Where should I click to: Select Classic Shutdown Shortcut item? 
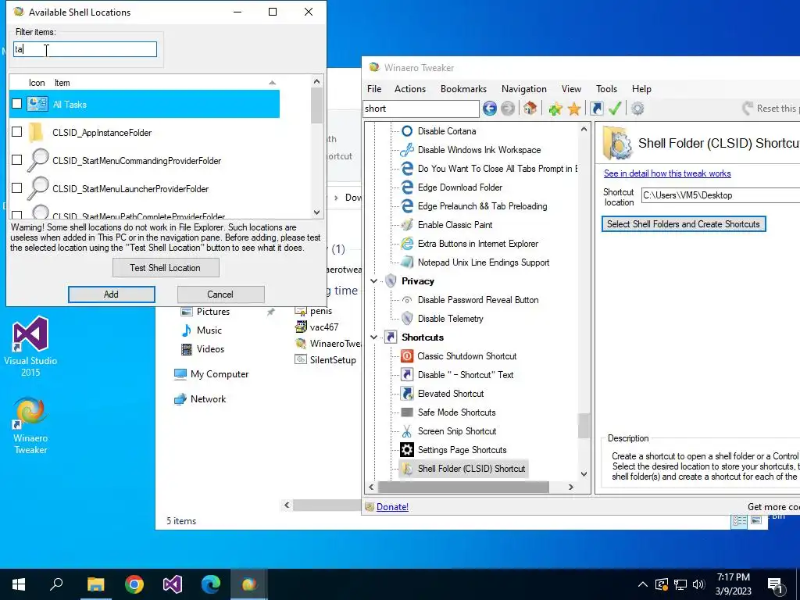click(x=466, y=356)
